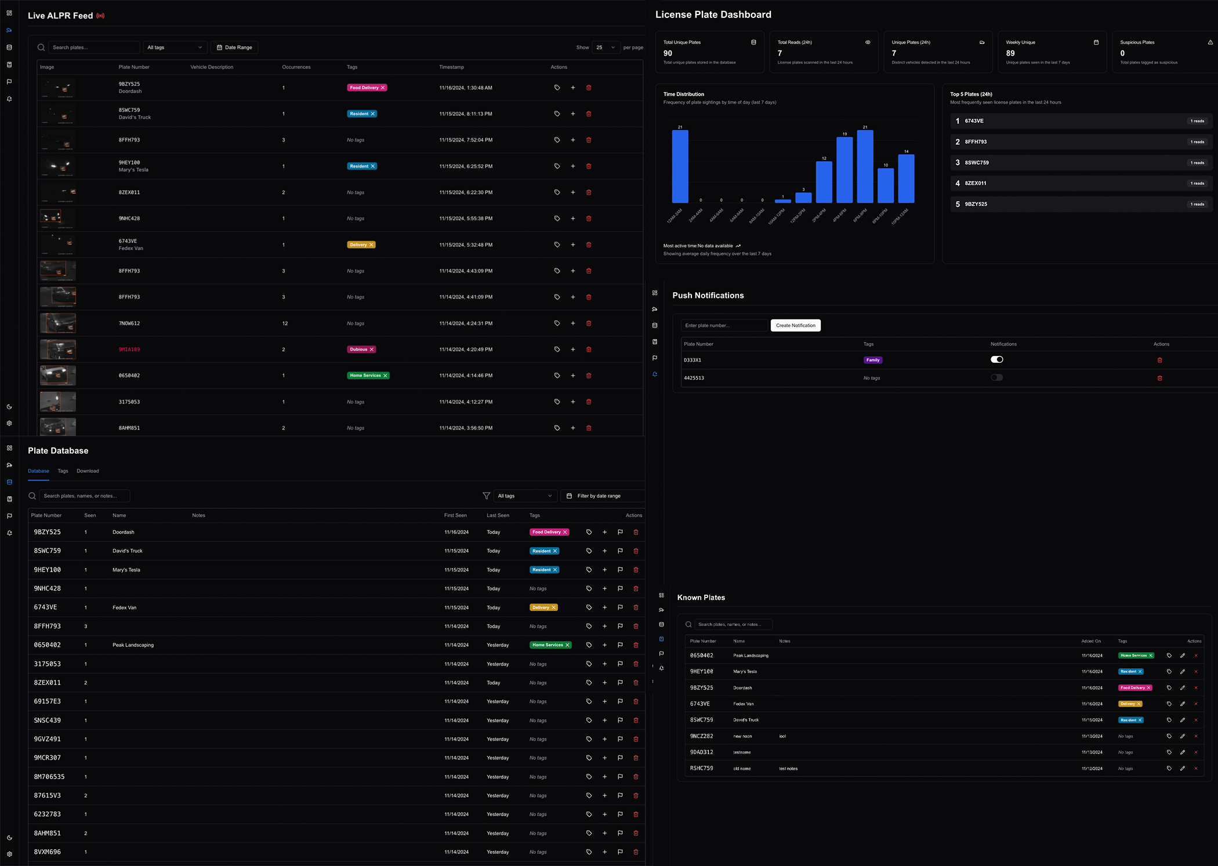Open theme moon icon in left sidebar
The image size is (1218, 866).
[9, 407]
